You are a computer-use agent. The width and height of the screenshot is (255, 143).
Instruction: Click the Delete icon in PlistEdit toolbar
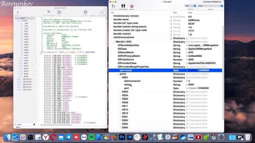tap(132, 6)
